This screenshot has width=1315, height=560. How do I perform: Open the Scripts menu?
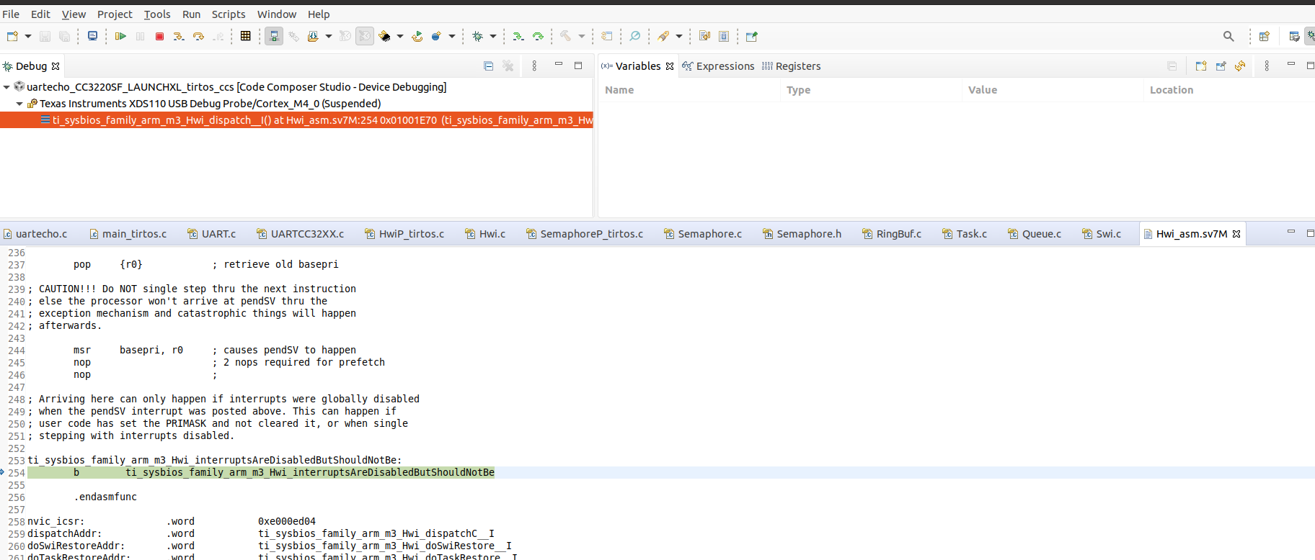pos(228,14)
